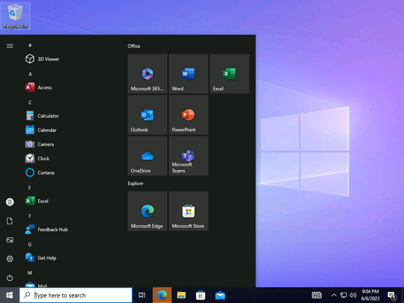Viewport: 404px width, 303px height.
Task: Click the taskbar search box
Action: 76,295
